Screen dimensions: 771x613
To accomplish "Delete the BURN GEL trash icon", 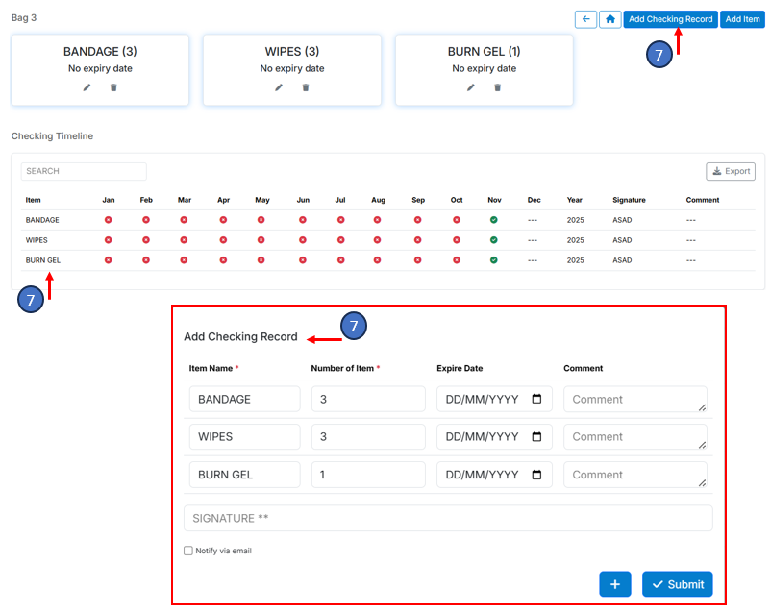I will coord(498,87).
